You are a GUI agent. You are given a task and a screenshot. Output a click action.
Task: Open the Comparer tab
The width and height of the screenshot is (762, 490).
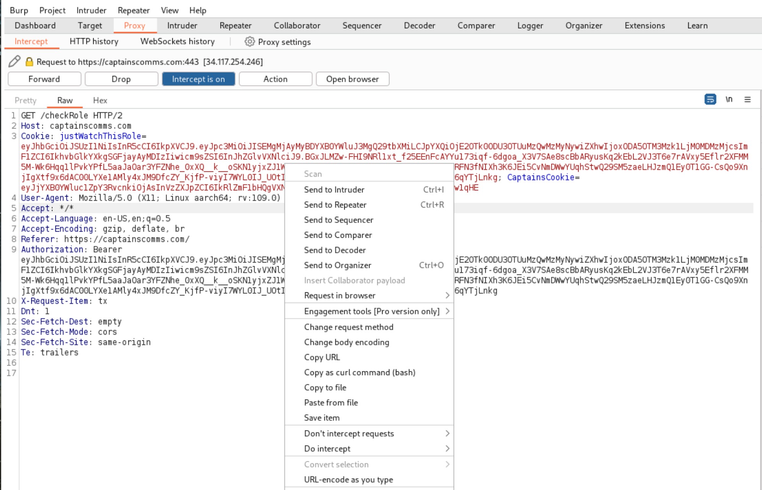tap(476, 26)
